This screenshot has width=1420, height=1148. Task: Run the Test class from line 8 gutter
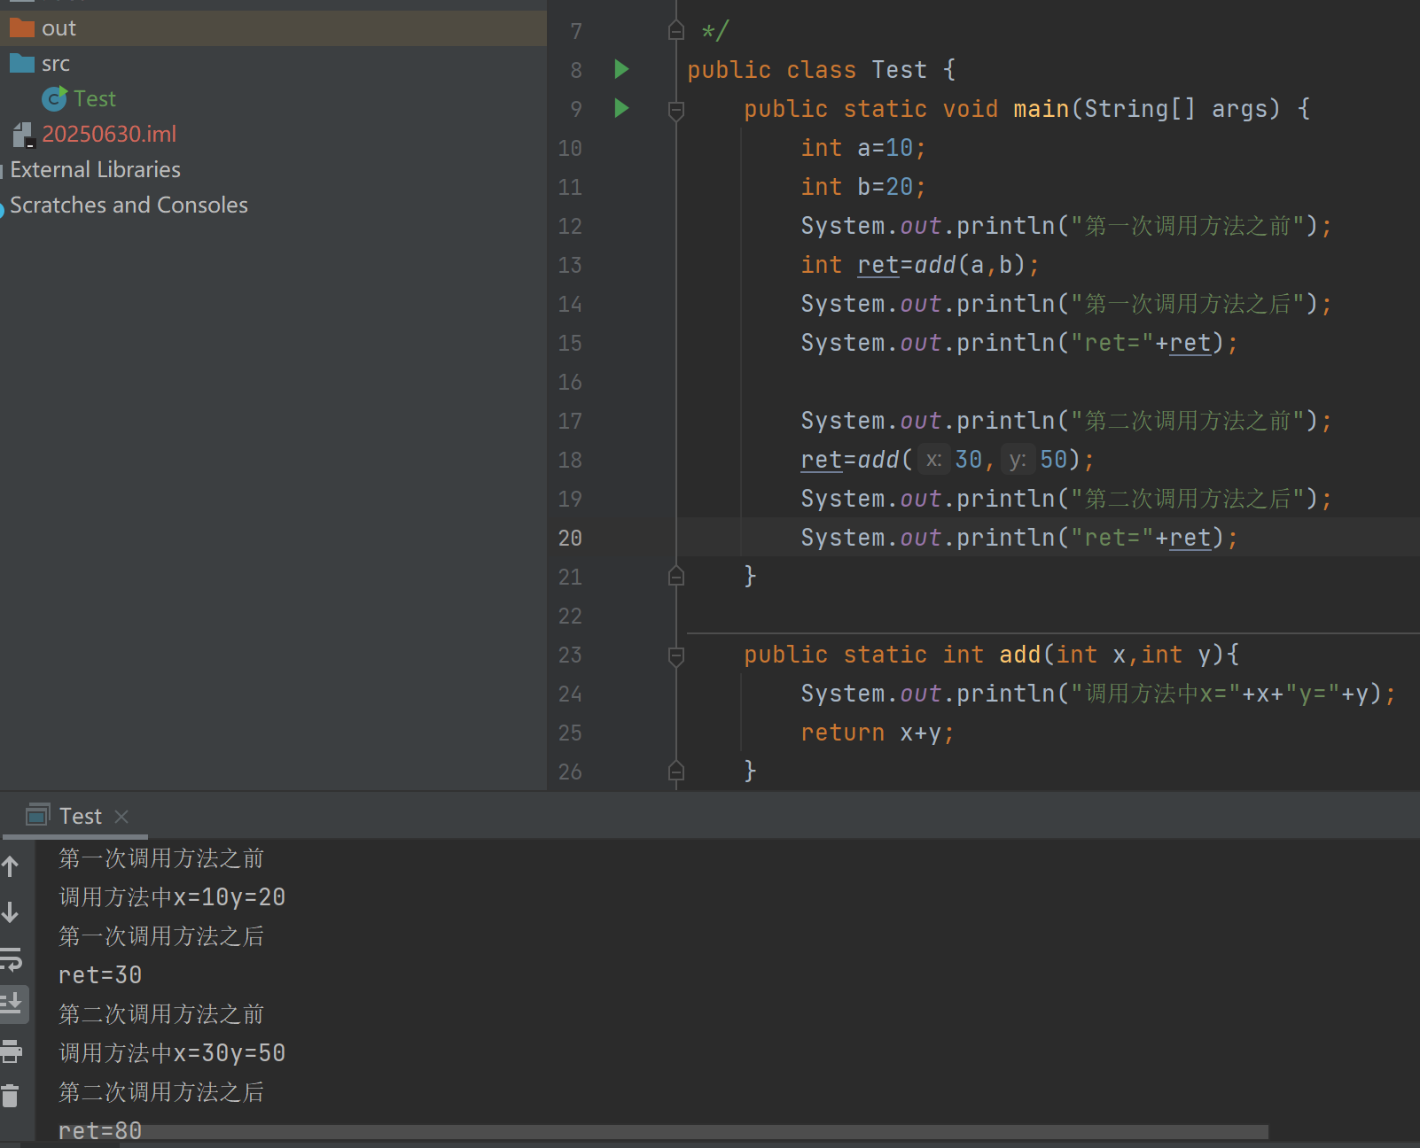(x=621, y=69)
